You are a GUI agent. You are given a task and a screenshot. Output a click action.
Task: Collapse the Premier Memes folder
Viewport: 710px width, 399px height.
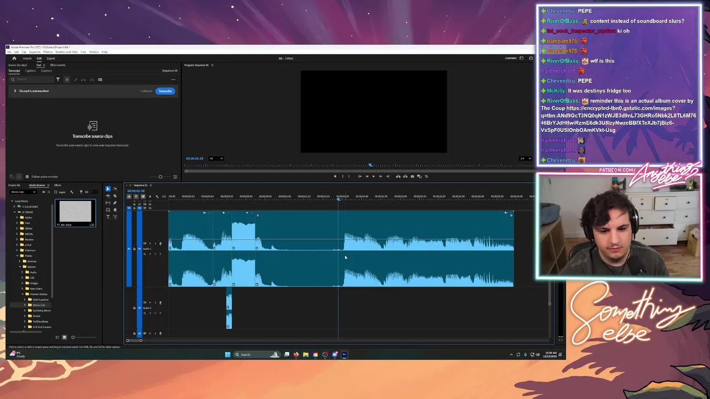[x=23, y=294]
